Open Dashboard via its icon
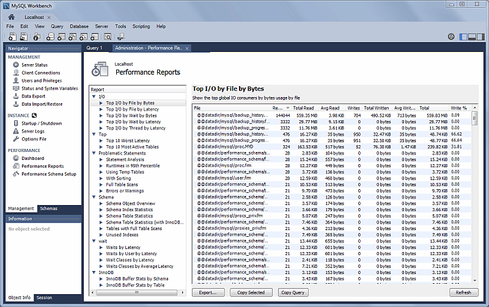489x307 pixels. [15, 159]
